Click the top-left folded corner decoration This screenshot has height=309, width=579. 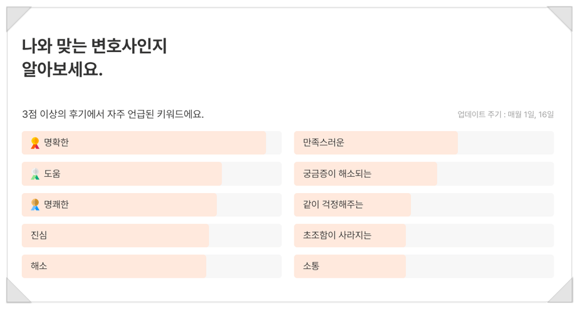[x=16, y=17]
